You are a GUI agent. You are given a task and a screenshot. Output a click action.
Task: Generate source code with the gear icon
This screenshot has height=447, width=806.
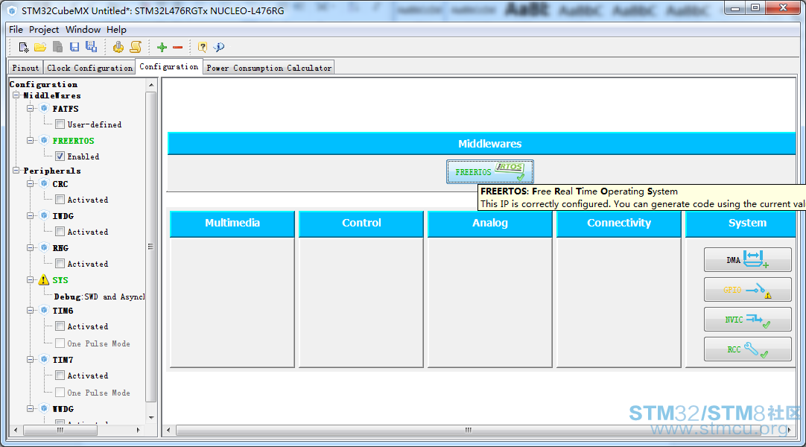[x=118, y=47]
